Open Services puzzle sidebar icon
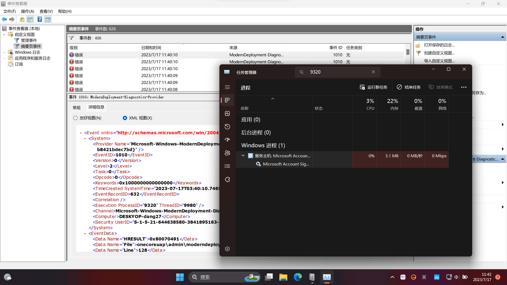This screenshot has width=507, height=285. [x=227, y=179]
